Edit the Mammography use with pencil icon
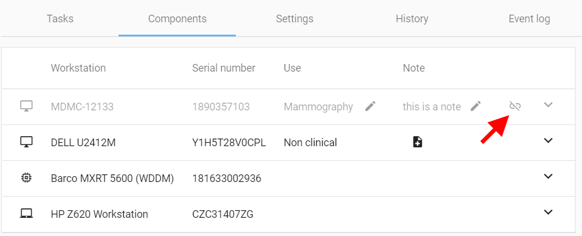 coord(370,106)
